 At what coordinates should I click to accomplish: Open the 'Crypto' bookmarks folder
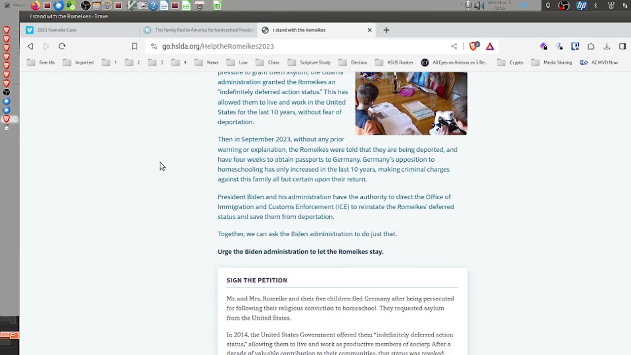pos(511,63)
